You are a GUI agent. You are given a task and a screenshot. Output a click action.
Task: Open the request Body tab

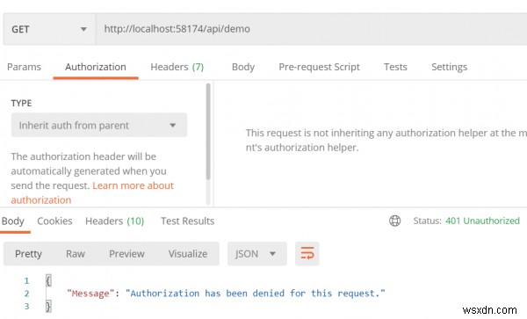tap(243, 67)
